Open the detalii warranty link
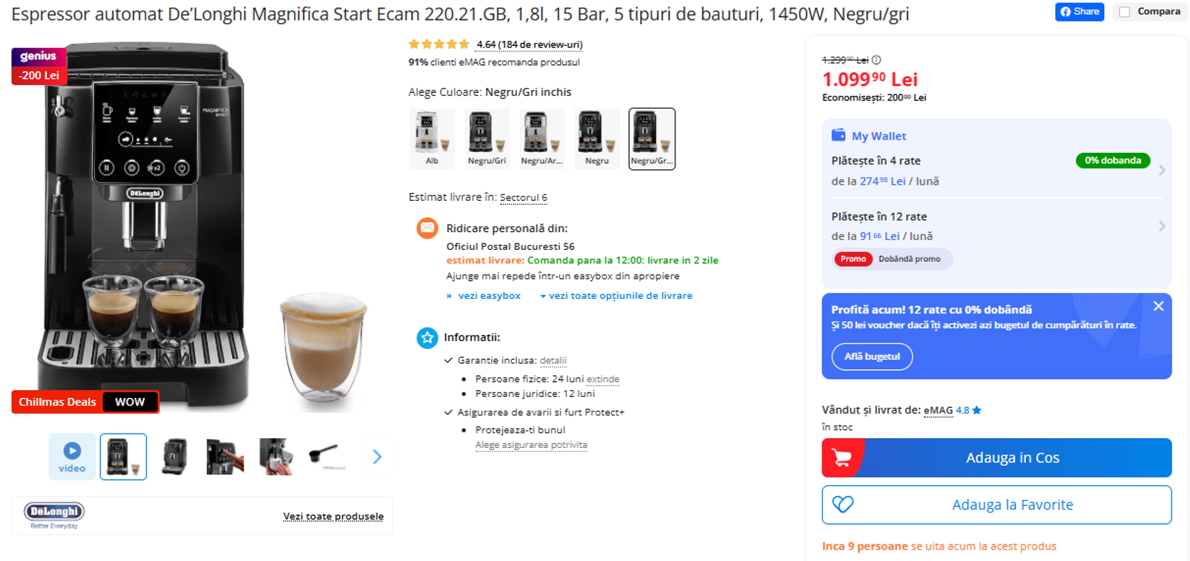Screen dimensions: 1190x561 tap(553, 361)
